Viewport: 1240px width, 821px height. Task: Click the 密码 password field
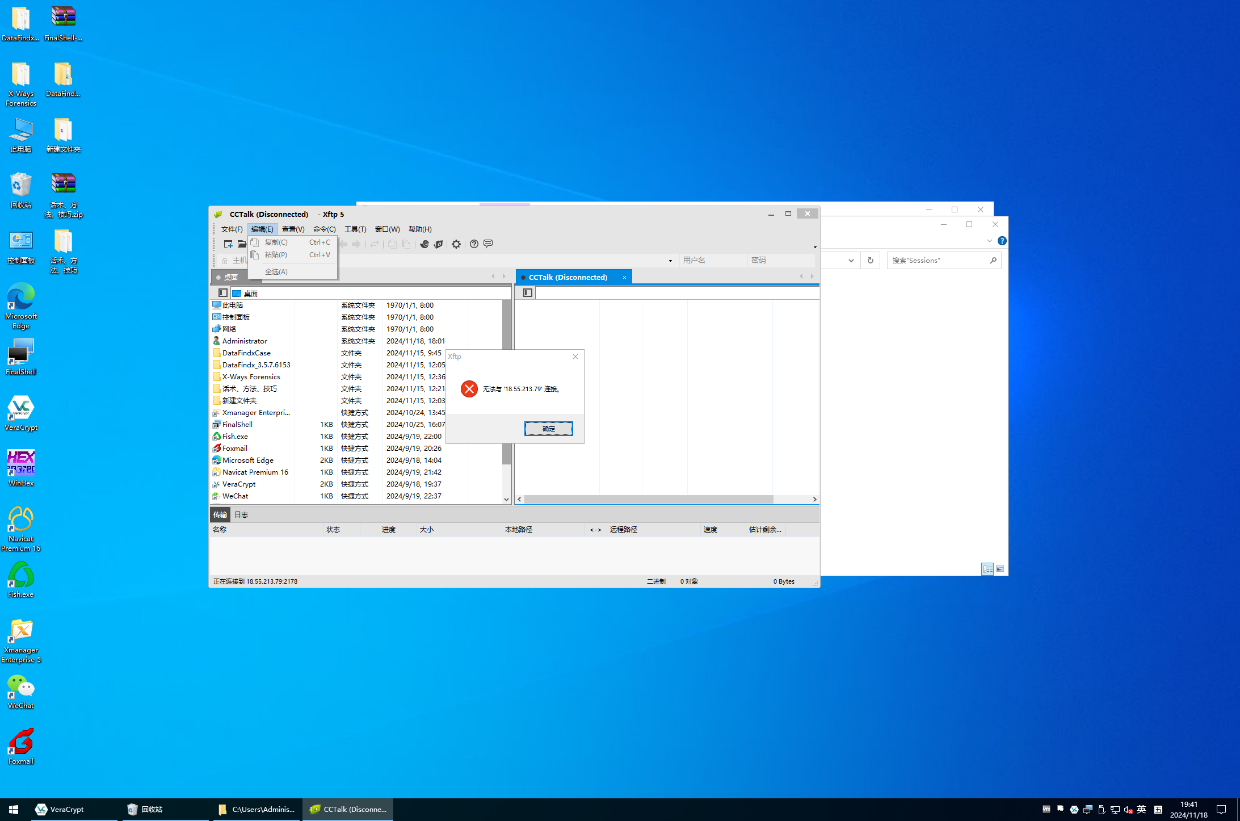(x=781, y=260)
